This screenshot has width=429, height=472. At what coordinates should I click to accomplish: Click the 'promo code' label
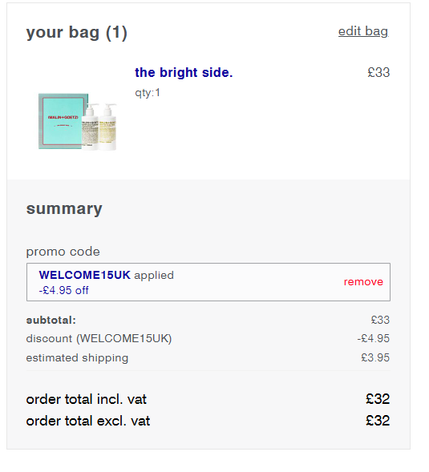click(x=63, y=252)
